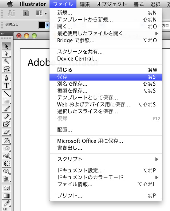
Task: Select the Eraser tool
Action: click(x=7, y=132)
